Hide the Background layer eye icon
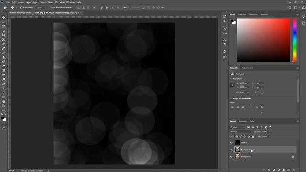Image resolution: width=306 pixels, height=172 pixels. pyautogui.click(x=231, y=157)
